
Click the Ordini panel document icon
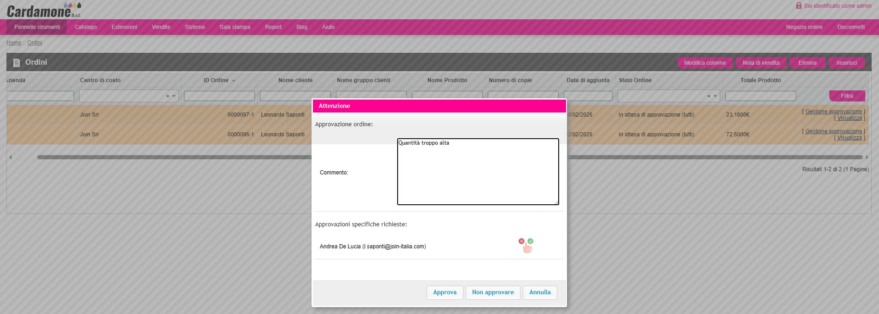coord(17,62)
